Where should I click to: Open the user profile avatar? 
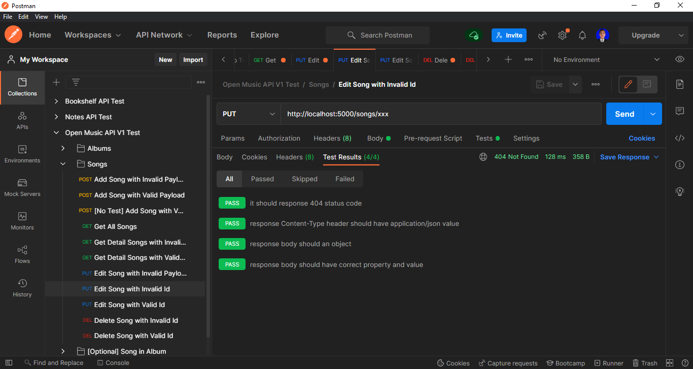pos(603,35)
